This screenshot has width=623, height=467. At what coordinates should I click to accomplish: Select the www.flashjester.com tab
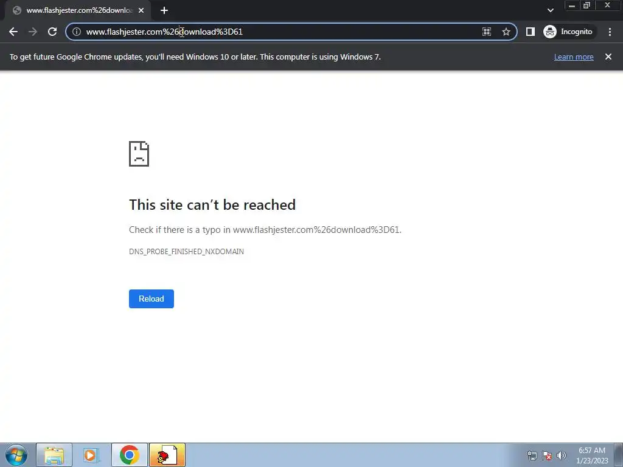click(x=77, y=10)
